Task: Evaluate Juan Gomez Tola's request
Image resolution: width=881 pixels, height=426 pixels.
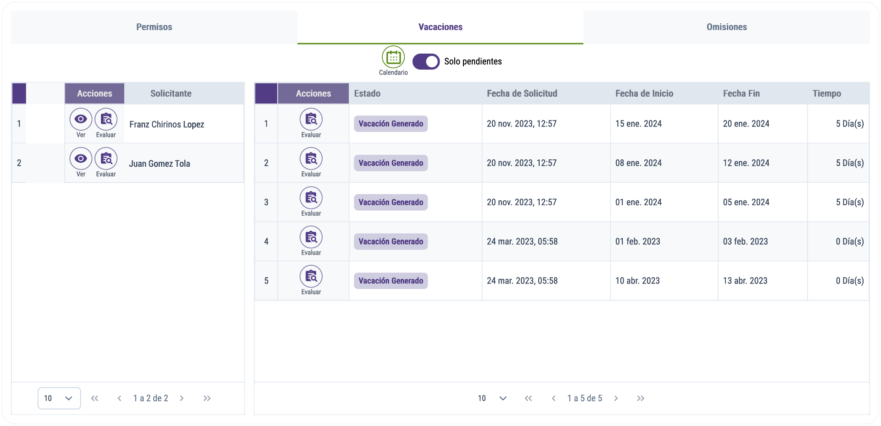Action: [x=106, y=159]
